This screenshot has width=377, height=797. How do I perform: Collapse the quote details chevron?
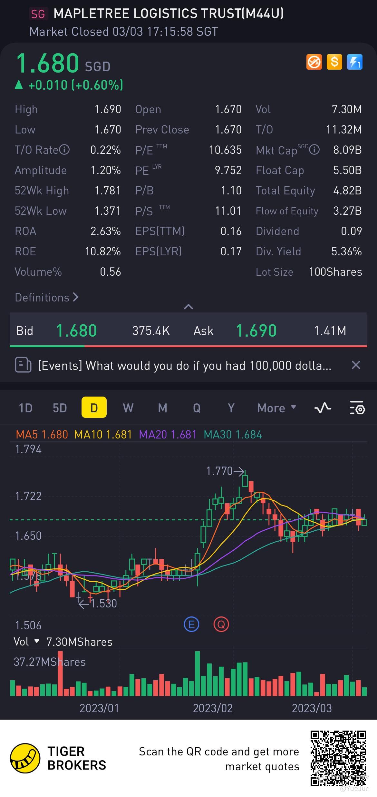[188, 307]
